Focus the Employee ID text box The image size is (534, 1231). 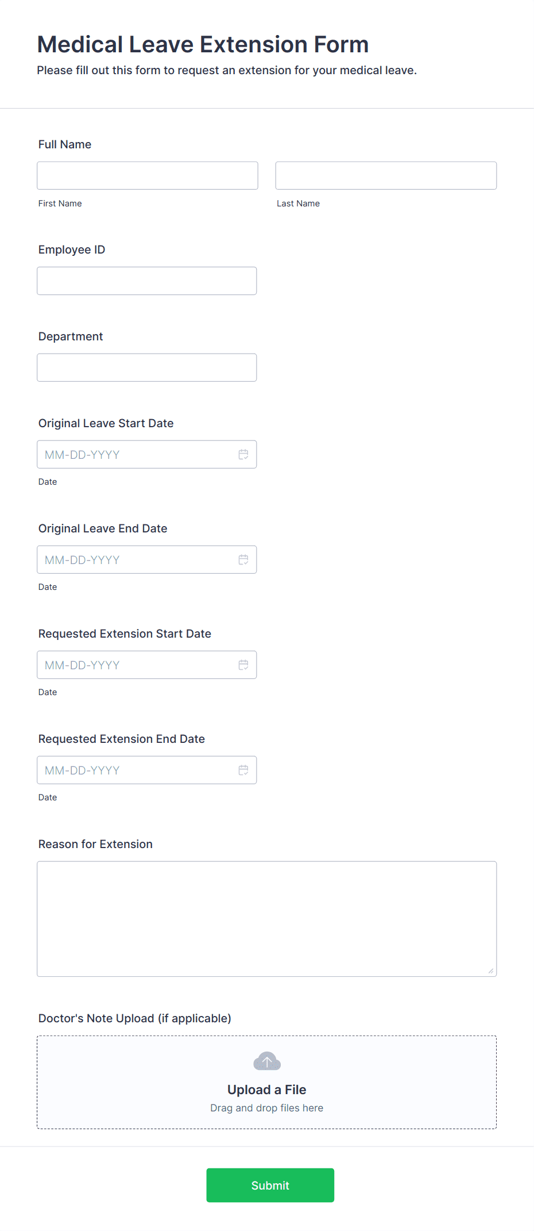147,281
